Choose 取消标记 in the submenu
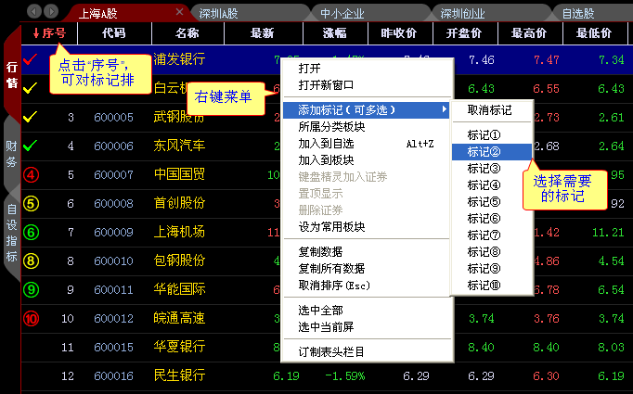Image resolution: width=633 pixels, height=394 pixels. [488, 110]
